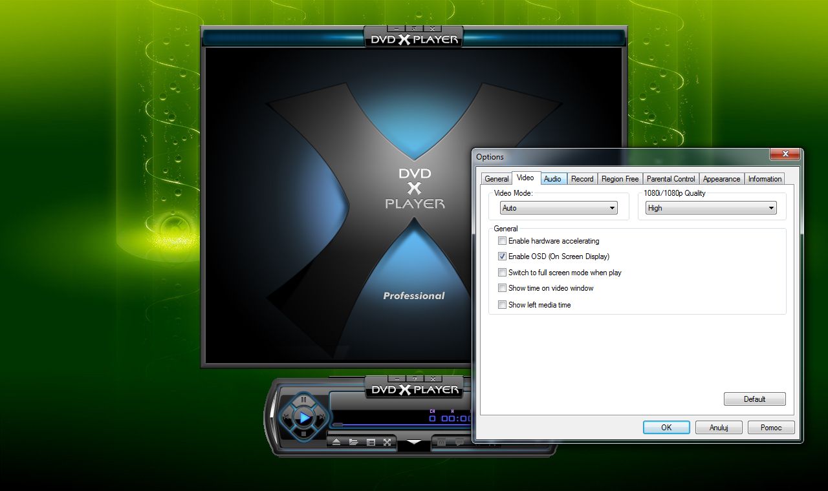
Task: Select the Video tab
Action: pos(526,178)
